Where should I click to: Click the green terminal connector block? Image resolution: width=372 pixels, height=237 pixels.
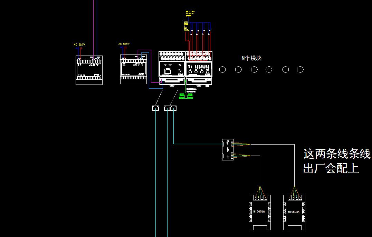[186, 96]
